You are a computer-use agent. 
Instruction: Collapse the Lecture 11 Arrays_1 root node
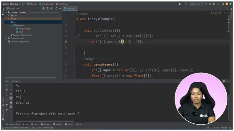click(x=6, y=12)
